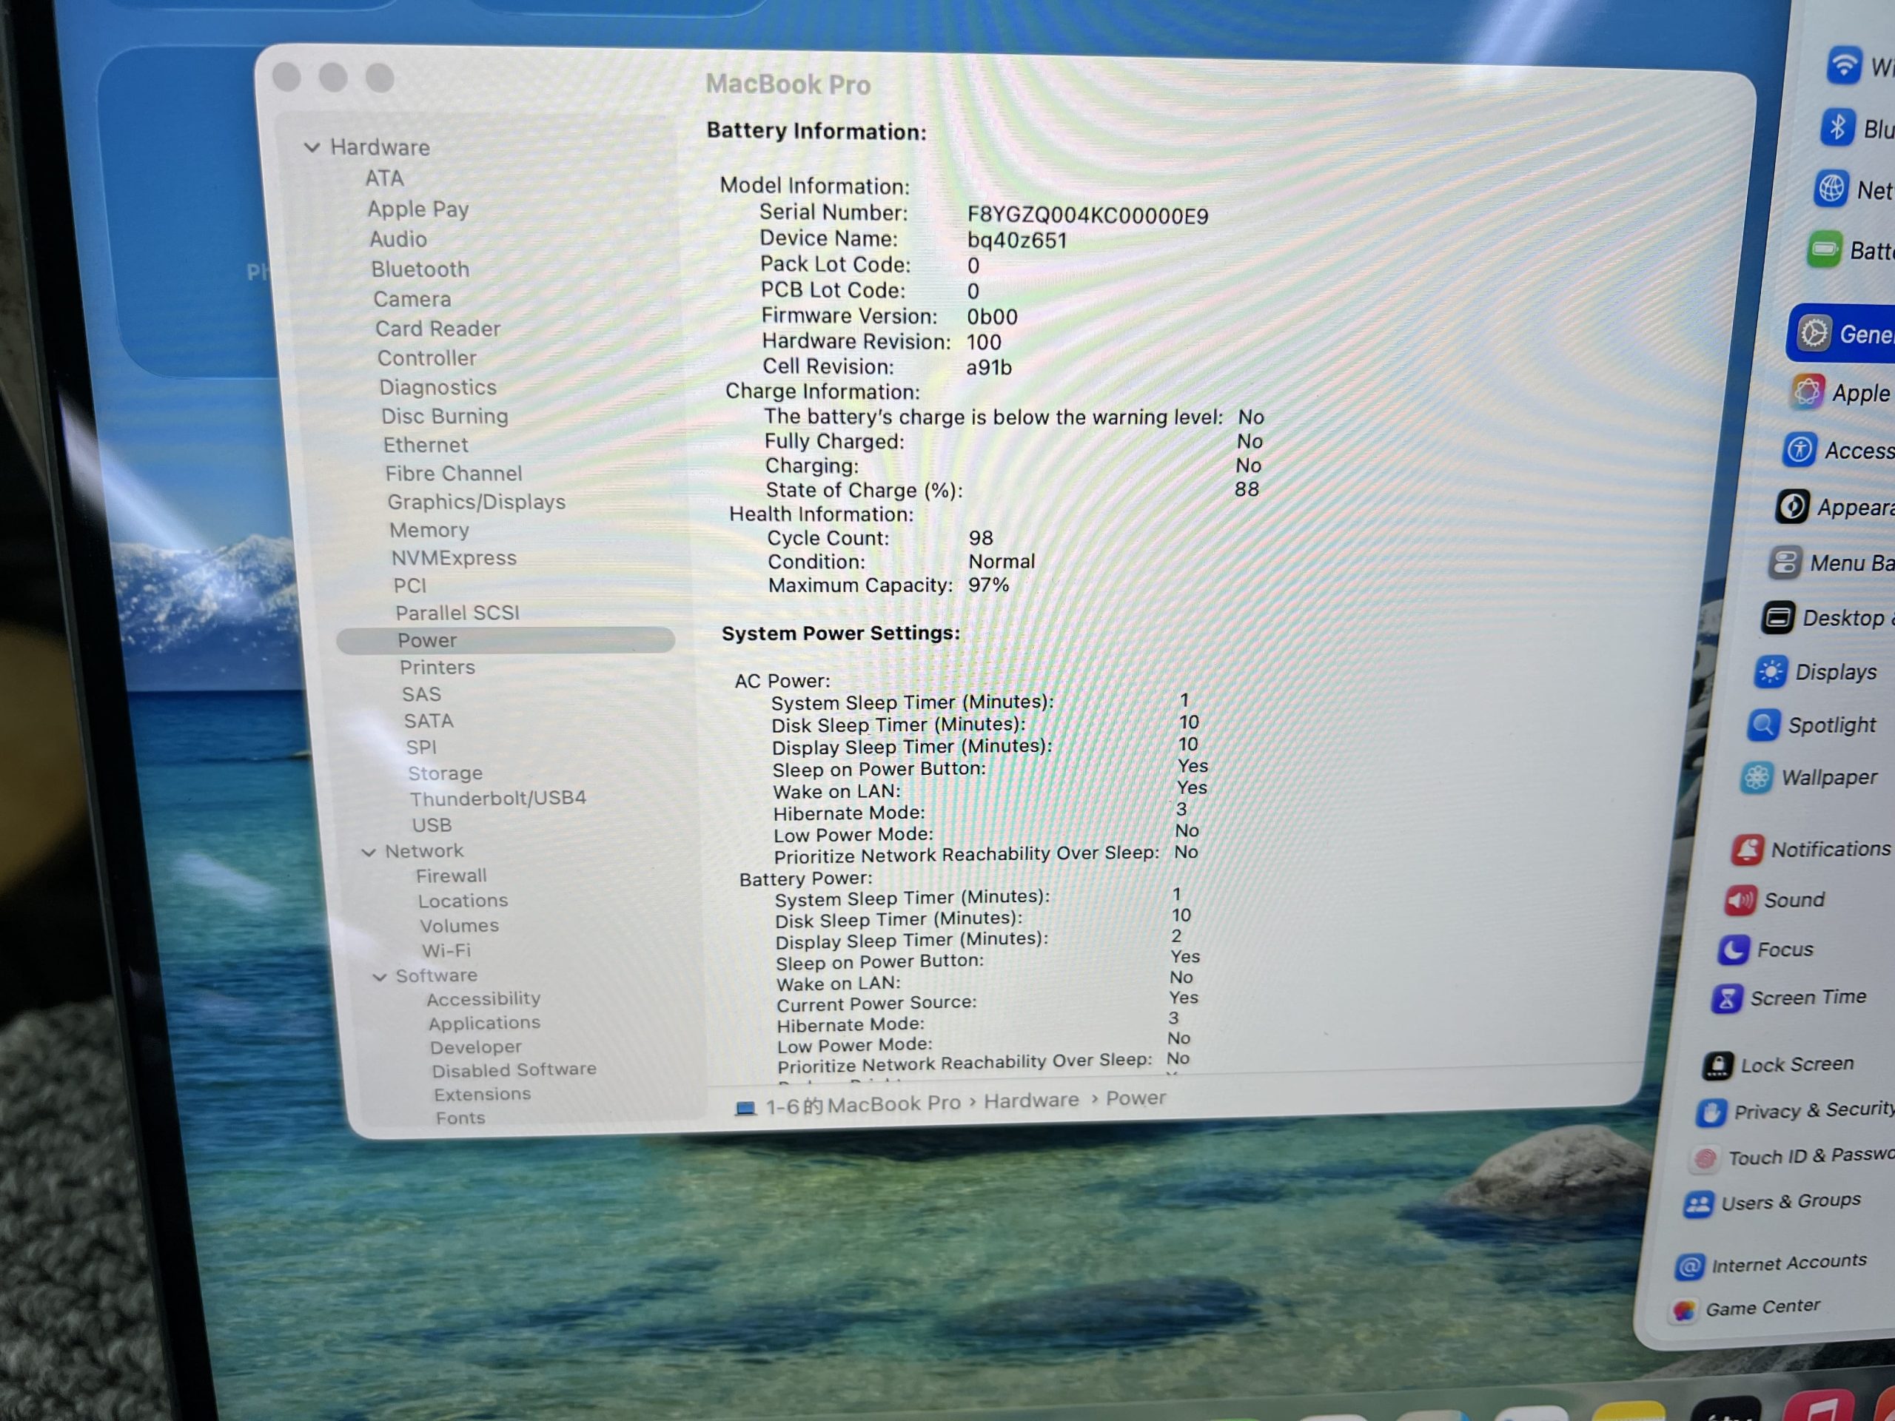1895x1421 pixels.
Task: Select Disabled Software under Software
Action: tap(514, 1071)
